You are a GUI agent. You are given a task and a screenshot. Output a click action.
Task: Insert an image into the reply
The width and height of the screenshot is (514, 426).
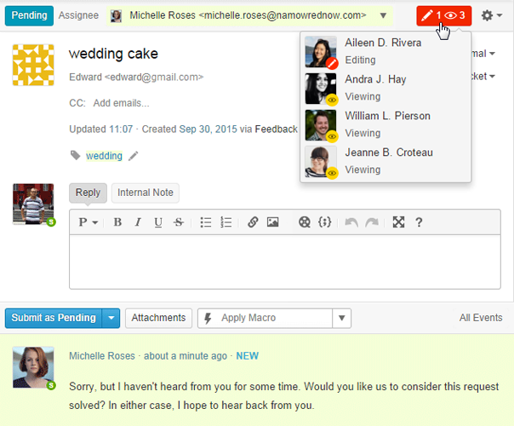tap(273, 222)
